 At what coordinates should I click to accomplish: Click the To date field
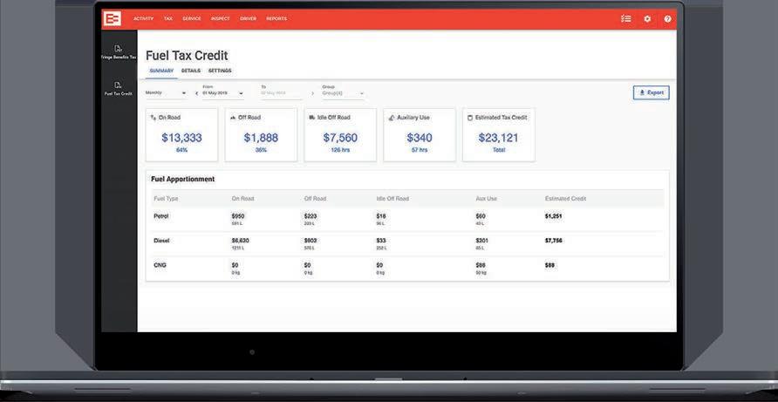point(282,92)
